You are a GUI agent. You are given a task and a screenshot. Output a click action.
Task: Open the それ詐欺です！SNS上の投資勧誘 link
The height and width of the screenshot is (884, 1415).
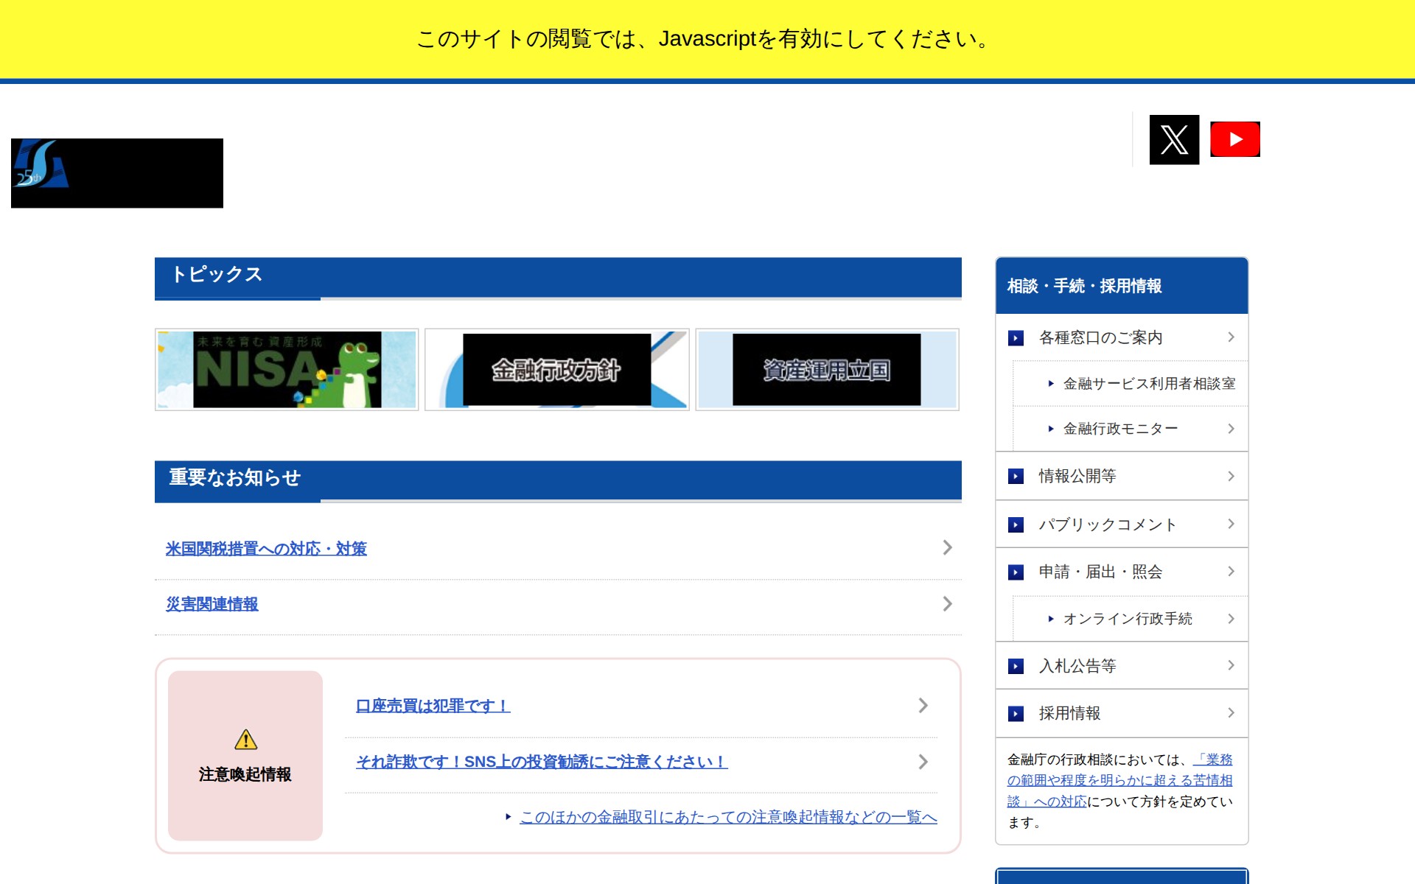542,762
